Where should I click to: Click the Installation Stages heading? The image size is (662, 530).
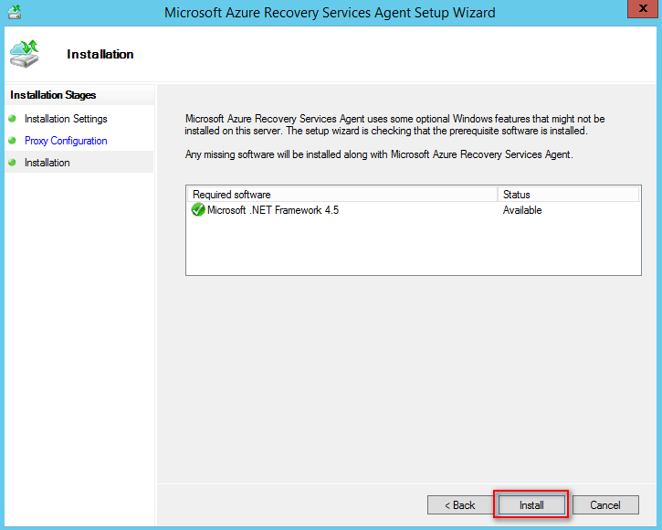click(53, 95)
